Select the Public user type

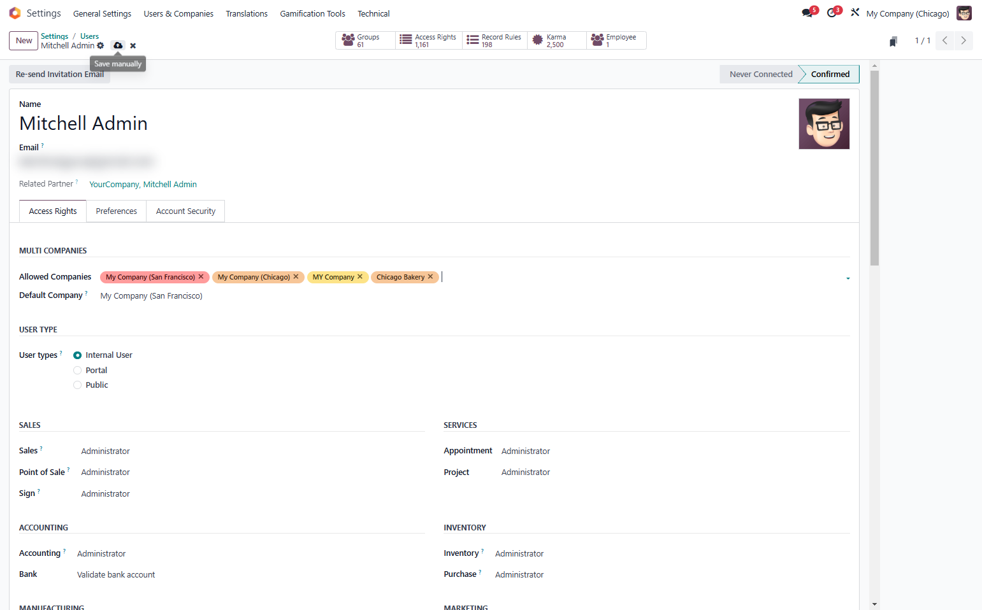coord(78,385)
